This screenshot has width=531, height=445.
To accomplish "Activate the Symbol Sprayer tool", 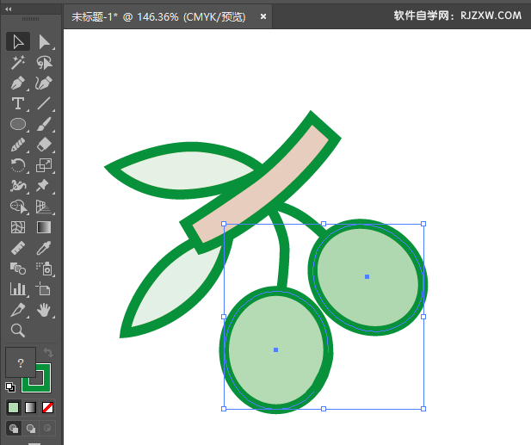I will pos(44,269).
